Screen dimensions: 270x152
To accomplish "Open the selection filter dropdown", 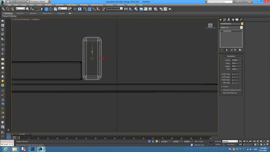I will 20,8.
